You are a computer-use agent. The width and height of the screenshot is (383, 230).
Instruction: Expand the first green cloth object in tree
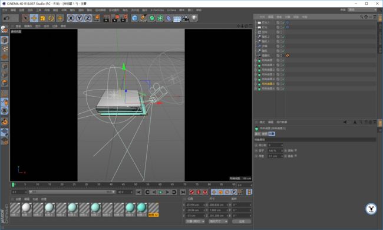pyautogui.click(x=256, y=60)
